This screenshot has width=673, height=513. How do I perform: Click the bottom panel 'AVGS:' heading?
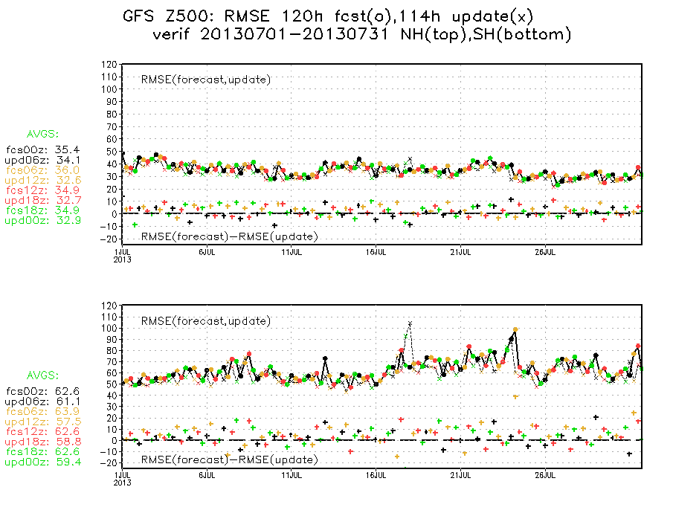pos(42,375)
